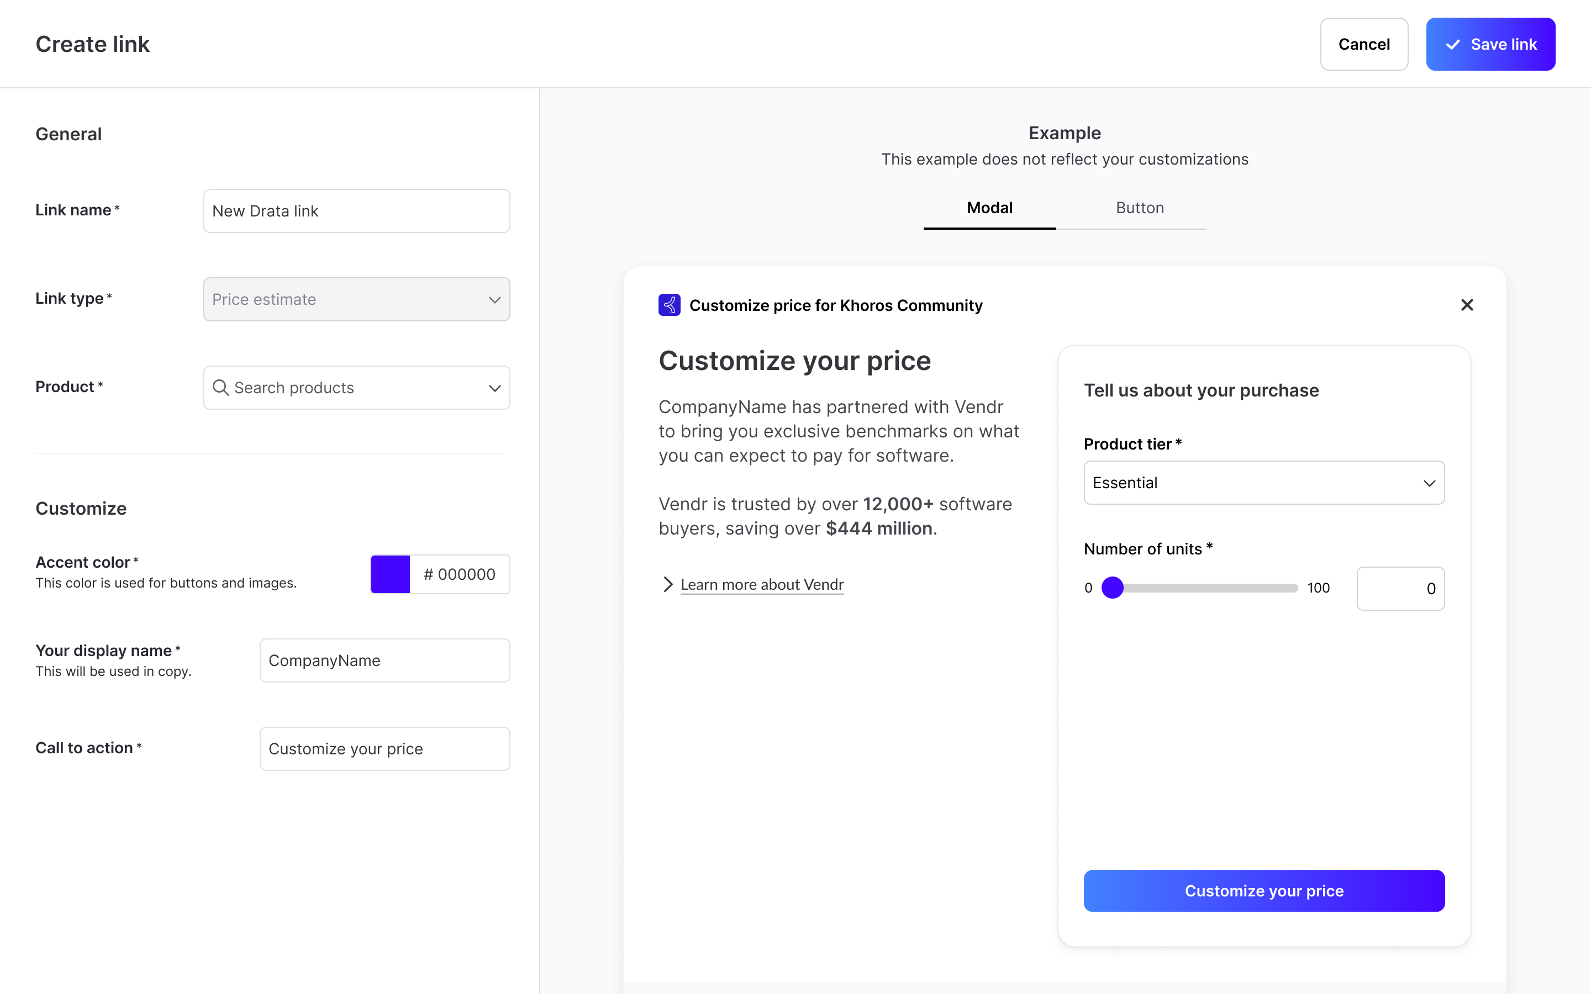
Task: Click the checkmark icon on Save link
Action: (x=1453, y=45)
